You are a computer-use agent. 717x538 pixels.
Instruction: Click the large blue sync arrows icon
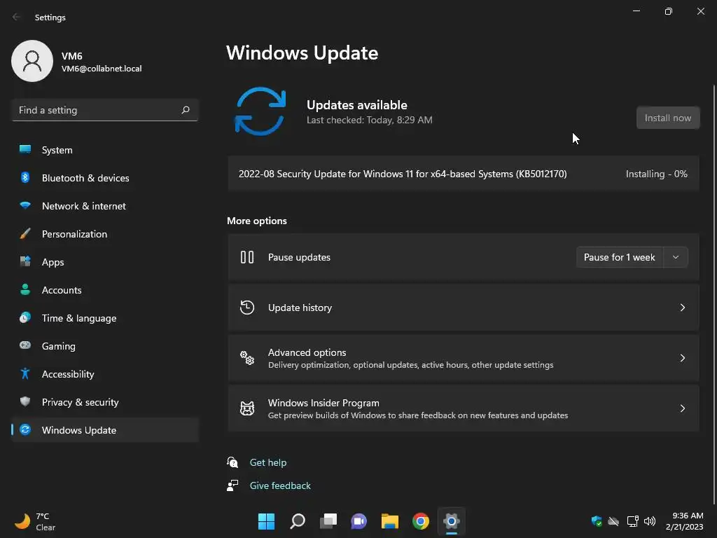click(260, 111)
